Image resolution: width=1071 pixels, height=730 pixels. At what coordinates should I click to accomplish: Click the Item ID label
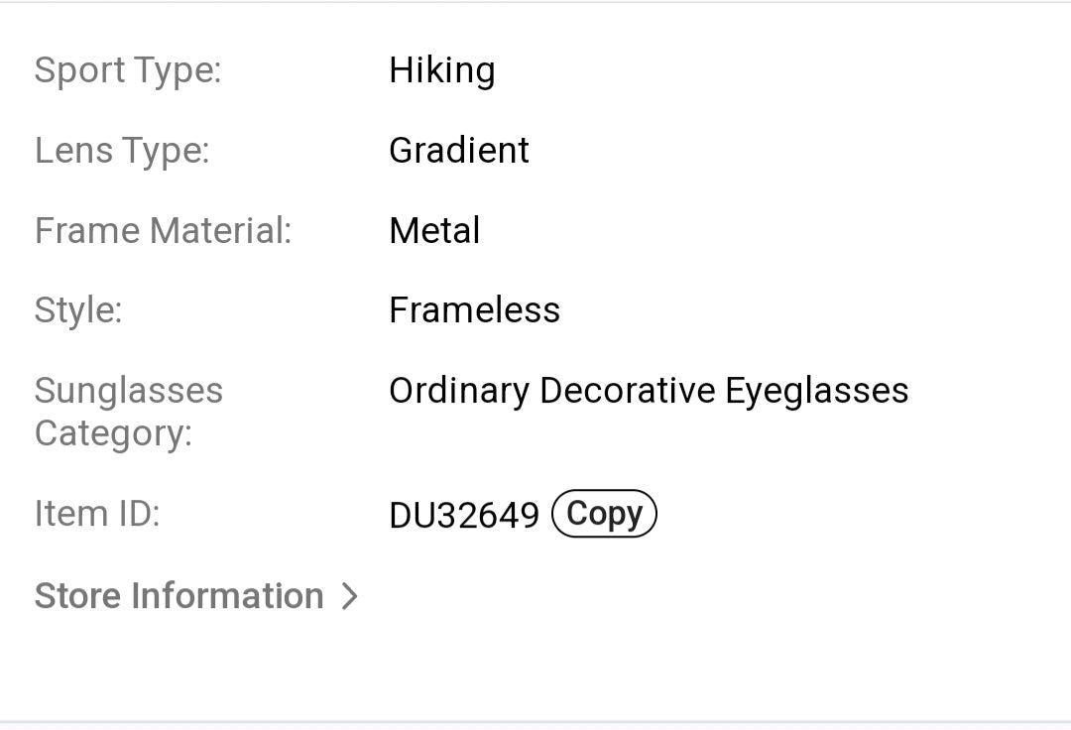(95, 514)
